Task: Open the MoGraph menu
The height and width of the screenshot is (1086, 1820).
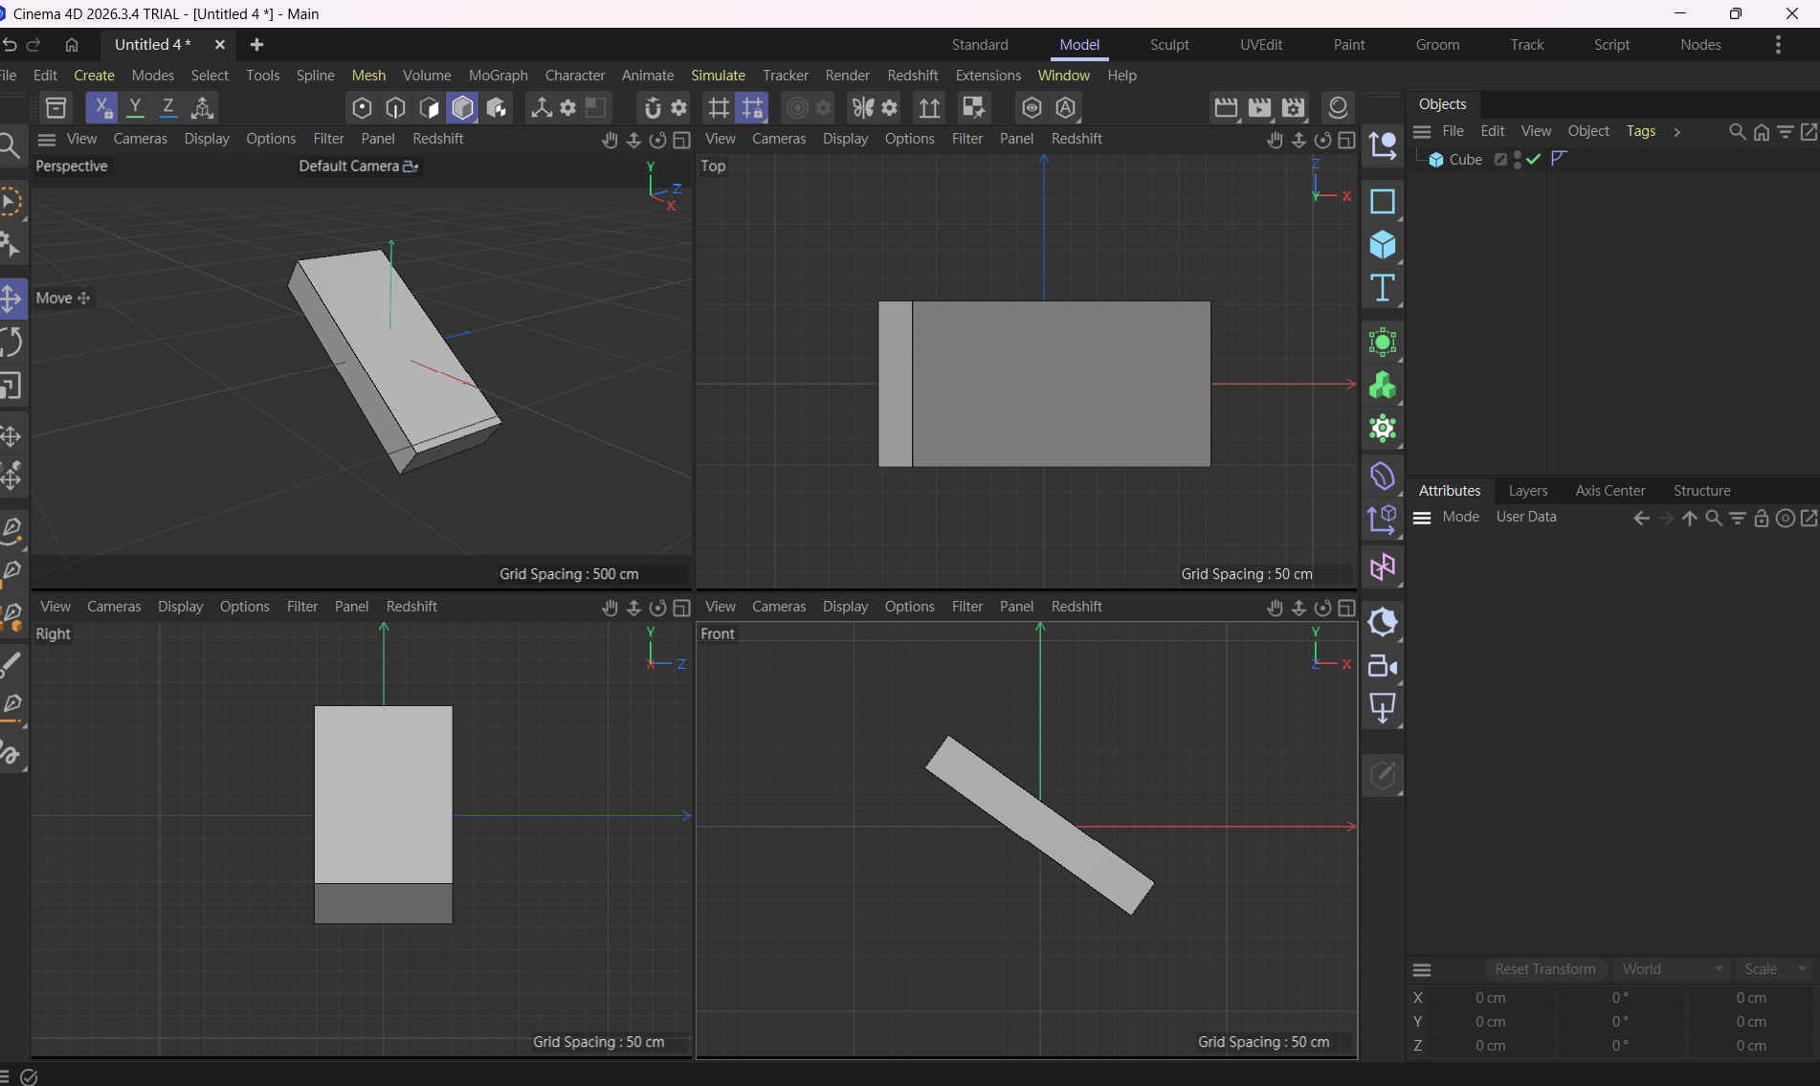Action: (x=498, y=76)
